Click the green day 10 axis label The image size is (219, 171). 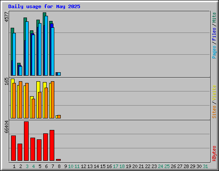(71, 166)
